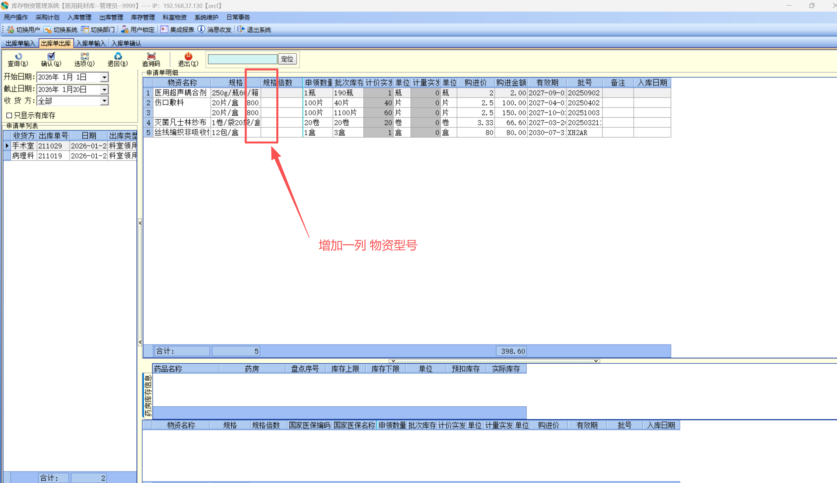The image size is (837, 483).
Task: Click 消息收发 messaging toolbar icon
Action: tap(201, 29)
